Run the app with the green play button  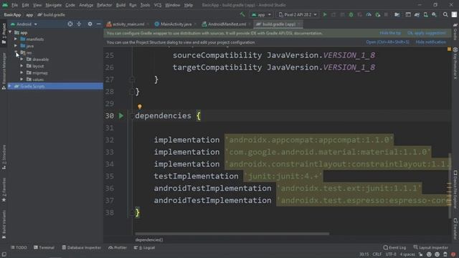pyautogui.click(x=325, y=14)
